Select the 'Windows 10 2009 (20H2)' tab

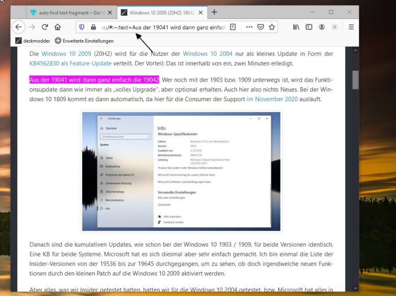[x=162, y=13]
